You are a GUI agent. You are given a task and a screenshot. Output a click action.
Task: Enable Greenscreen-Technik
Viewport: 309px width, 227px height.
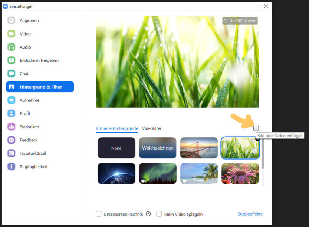point(99,214)
